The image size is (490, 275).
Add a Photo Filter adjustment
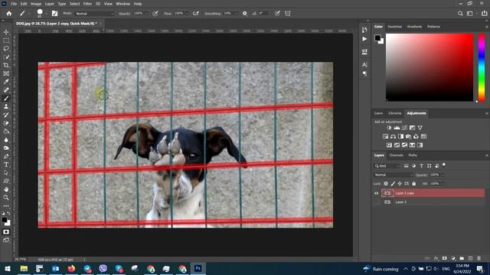(x=408, y=137)
